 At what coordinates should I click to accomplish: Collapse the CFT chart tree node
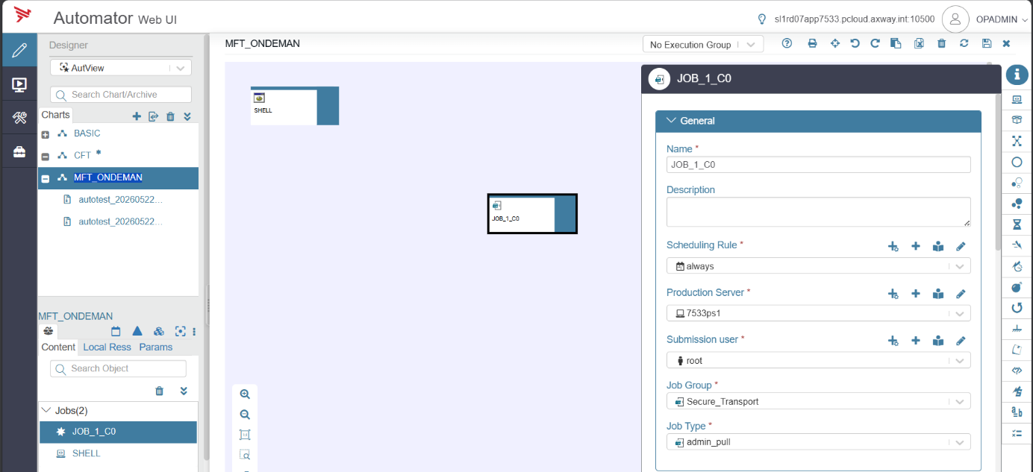click(46, 157)
